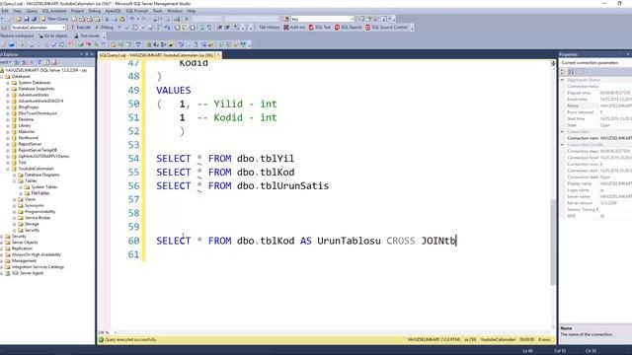Place cursor at end of line 60
This screenshot has height=355, width=632.
point(456,241)
